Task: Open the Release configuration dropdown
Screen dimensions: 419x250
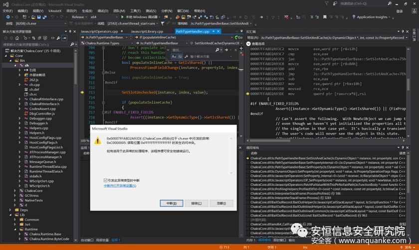Action: (x=80, y=17)
